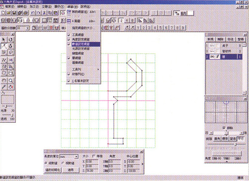Open the 顯示 menu
Image resolution: width=249 pixels, height=181 pixels.
[59, 6]
